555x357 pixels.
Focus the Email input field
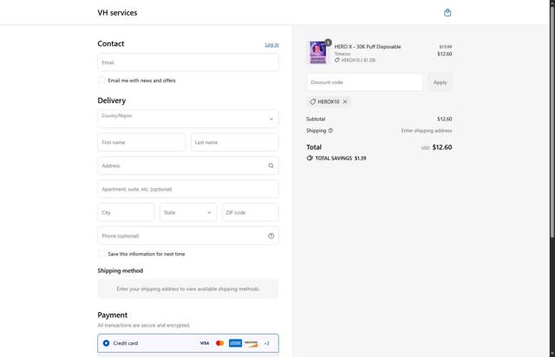[x=188, y=62]
